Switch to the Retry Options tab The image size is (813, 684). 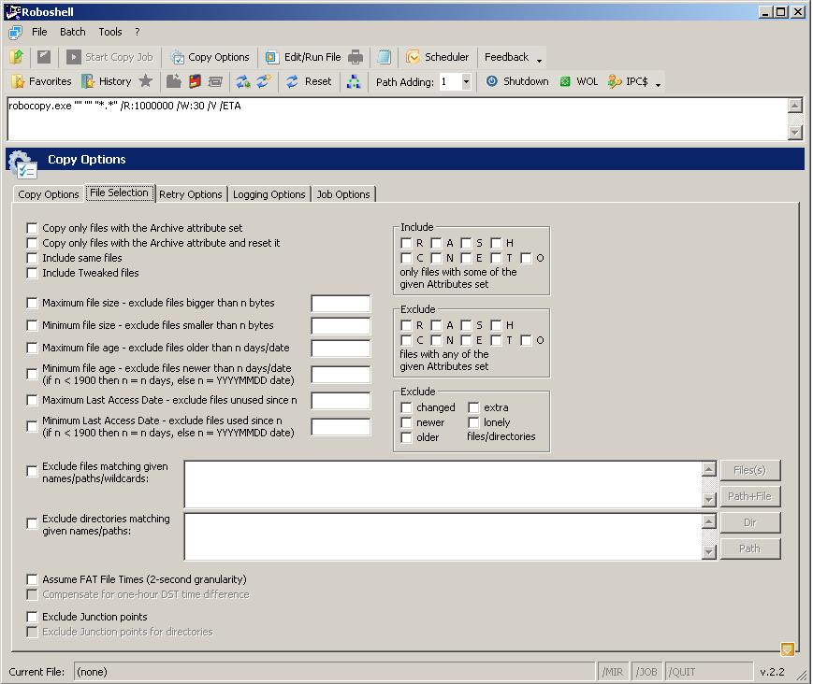190,194
